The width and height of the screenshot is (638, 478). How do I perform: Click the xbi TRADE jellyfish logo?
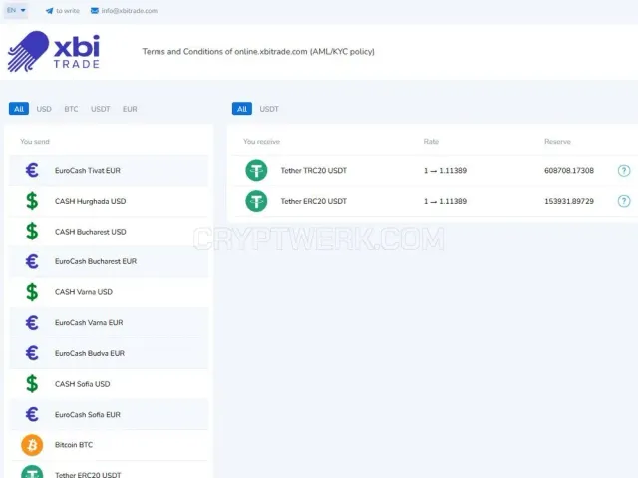(x=53, y=51)
